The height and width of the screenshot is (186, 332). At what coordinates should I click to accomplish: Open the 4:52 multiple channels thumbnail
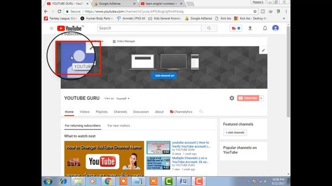coord(158,163)
